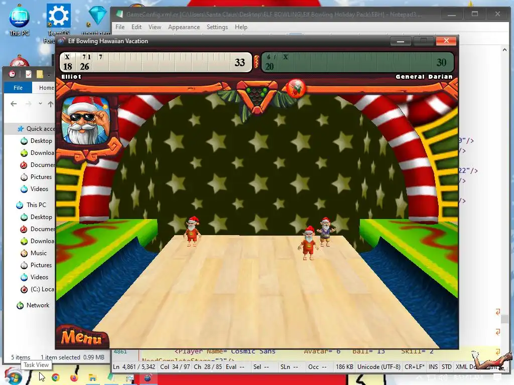This screenshot has width=514, height=385.
Task: Open the Start button with Santa hat
Action: coord(13,376)
